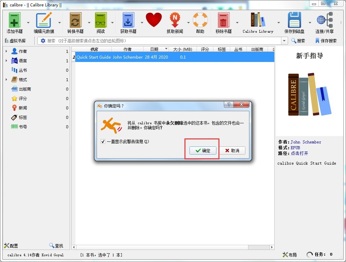Click Convert books (转换书籍) icon
This screenshot has width=346, height=262.
[75, 20]
